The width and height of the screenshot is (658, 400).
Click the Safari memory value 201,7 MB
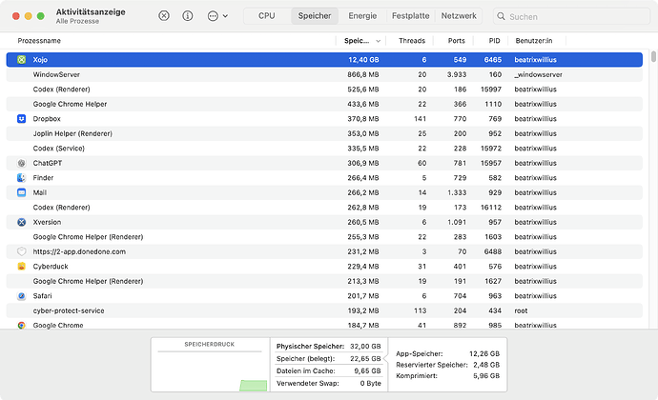pos(363,296)
